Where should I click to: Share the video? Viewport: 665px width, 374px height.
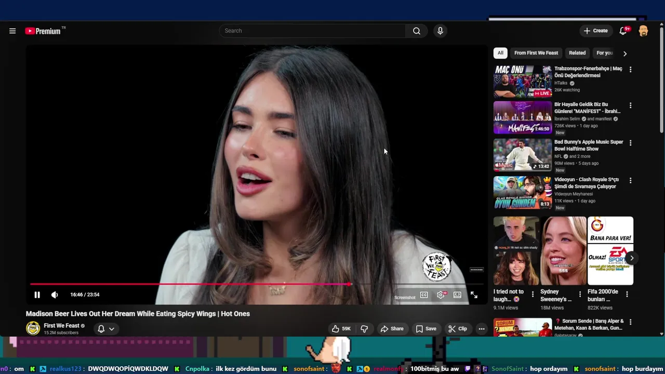click(392, 329)
